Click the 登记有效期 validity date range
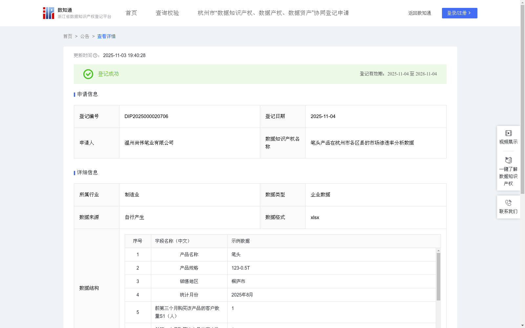The width and height of the screenshot is (525, 328). [x=412, y=74]
